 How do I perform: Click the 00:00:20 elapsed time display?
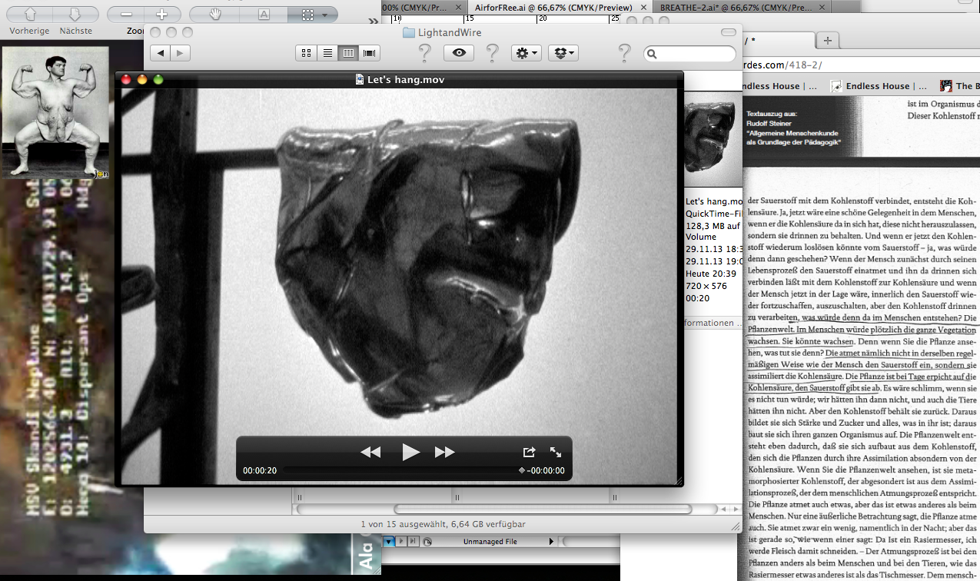click(260, 471)
